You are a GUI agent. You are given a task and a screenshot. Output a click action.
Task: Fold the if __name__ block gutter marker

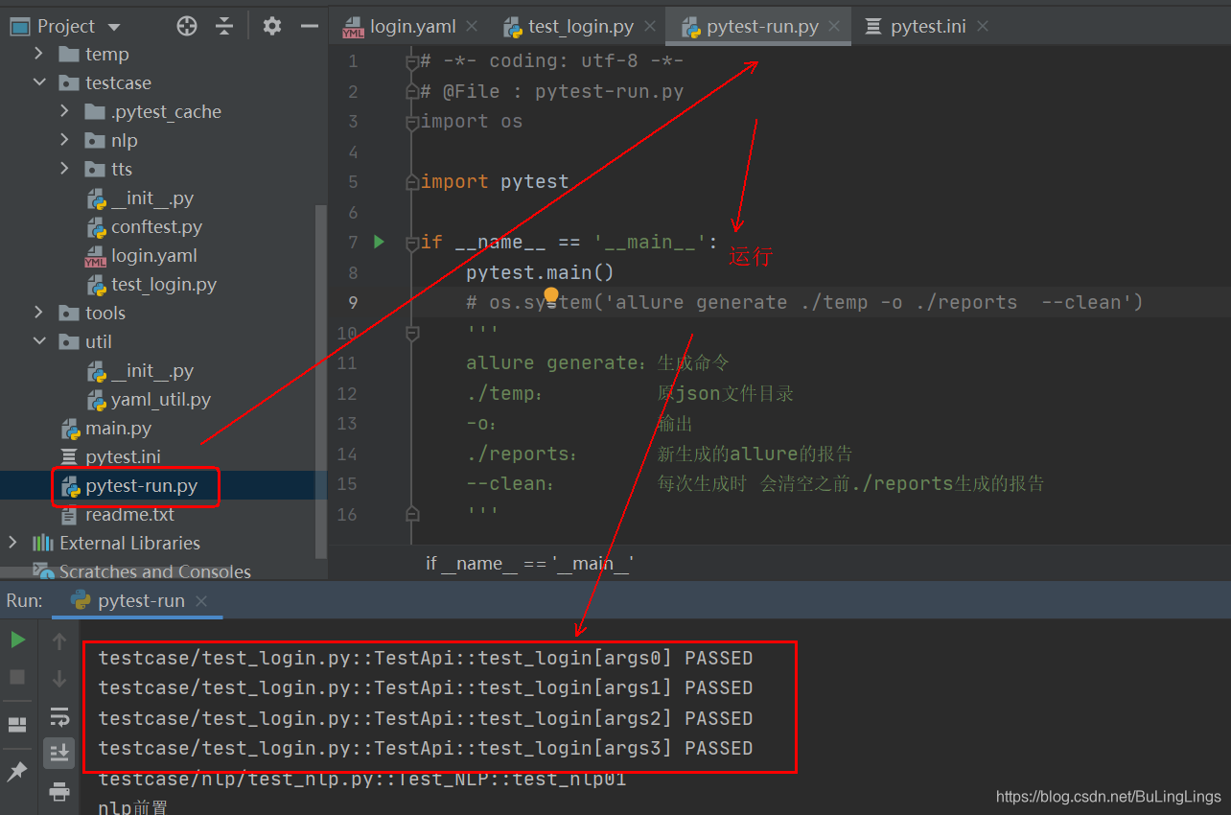click(x=412, y=242)
